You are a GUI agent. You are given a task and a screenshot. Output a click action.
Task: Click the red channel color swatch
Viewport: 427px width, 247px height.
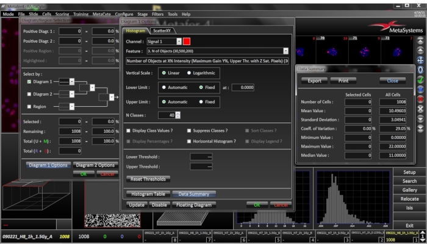tap(187, 41)
